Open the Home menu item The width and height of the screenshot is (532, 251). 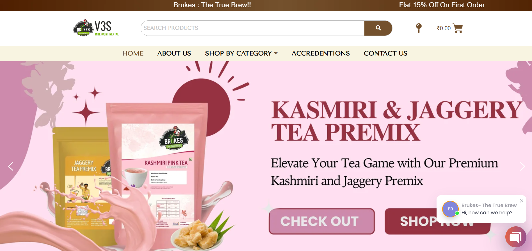click(x=133, y=53)
